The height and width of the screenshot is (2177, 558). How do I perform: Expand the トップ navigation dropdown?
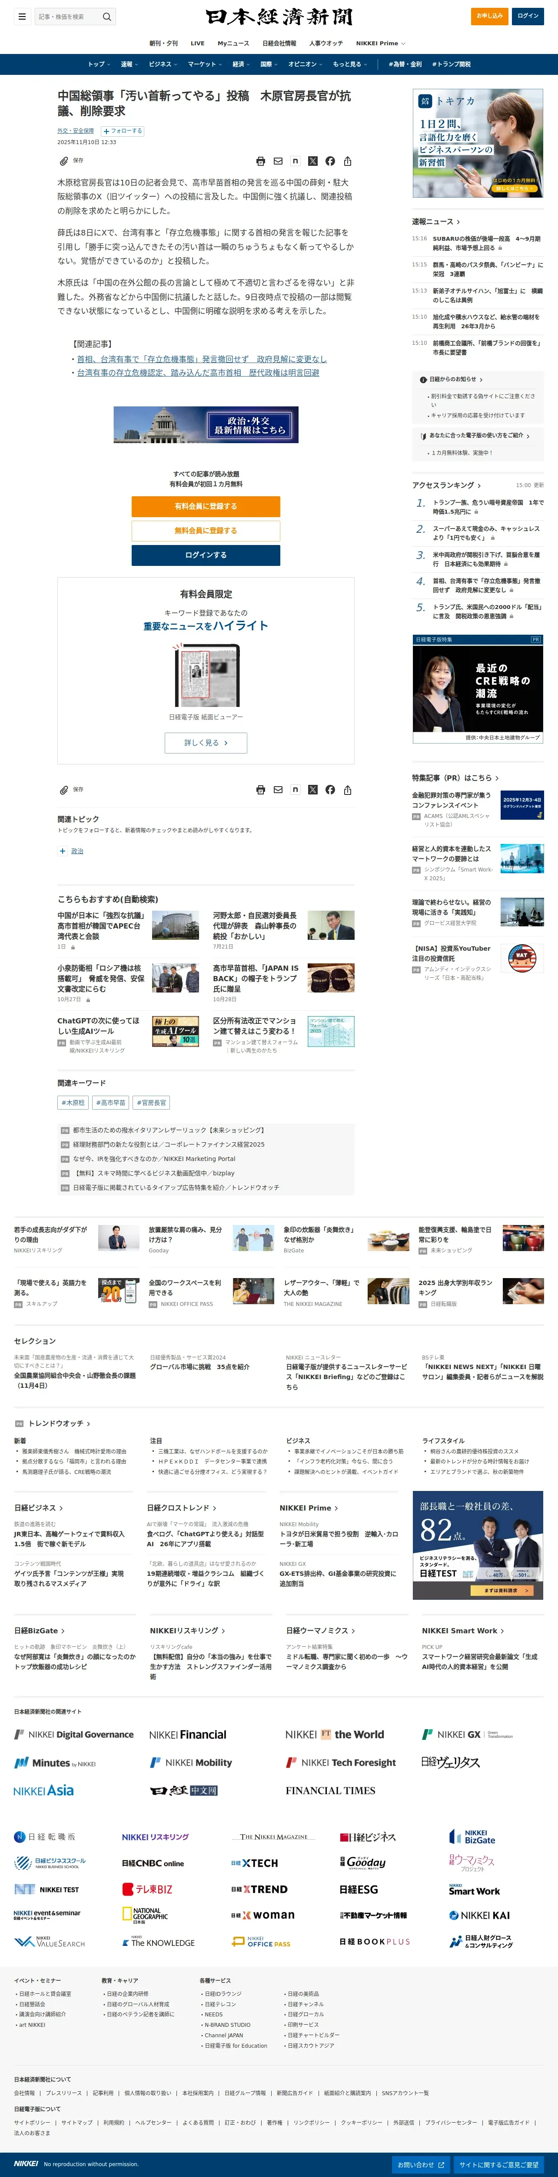click(x=99, y=64)
